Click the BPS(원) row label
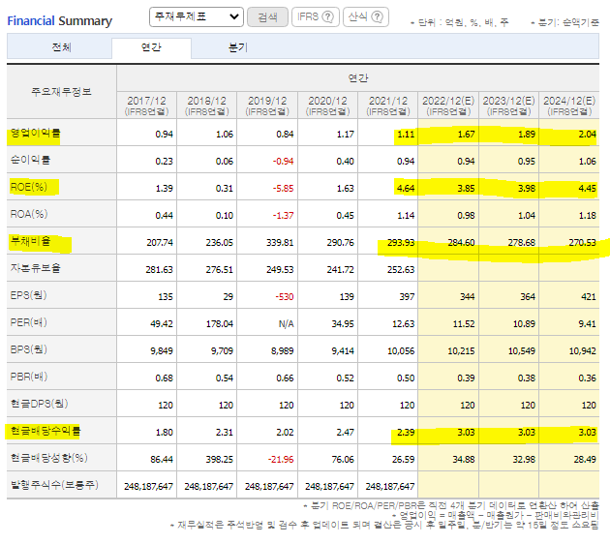 28,349
